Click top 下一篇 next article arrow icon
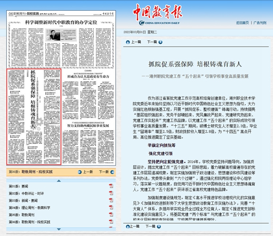Screen dimensions: 273x236 pos(160,42)
